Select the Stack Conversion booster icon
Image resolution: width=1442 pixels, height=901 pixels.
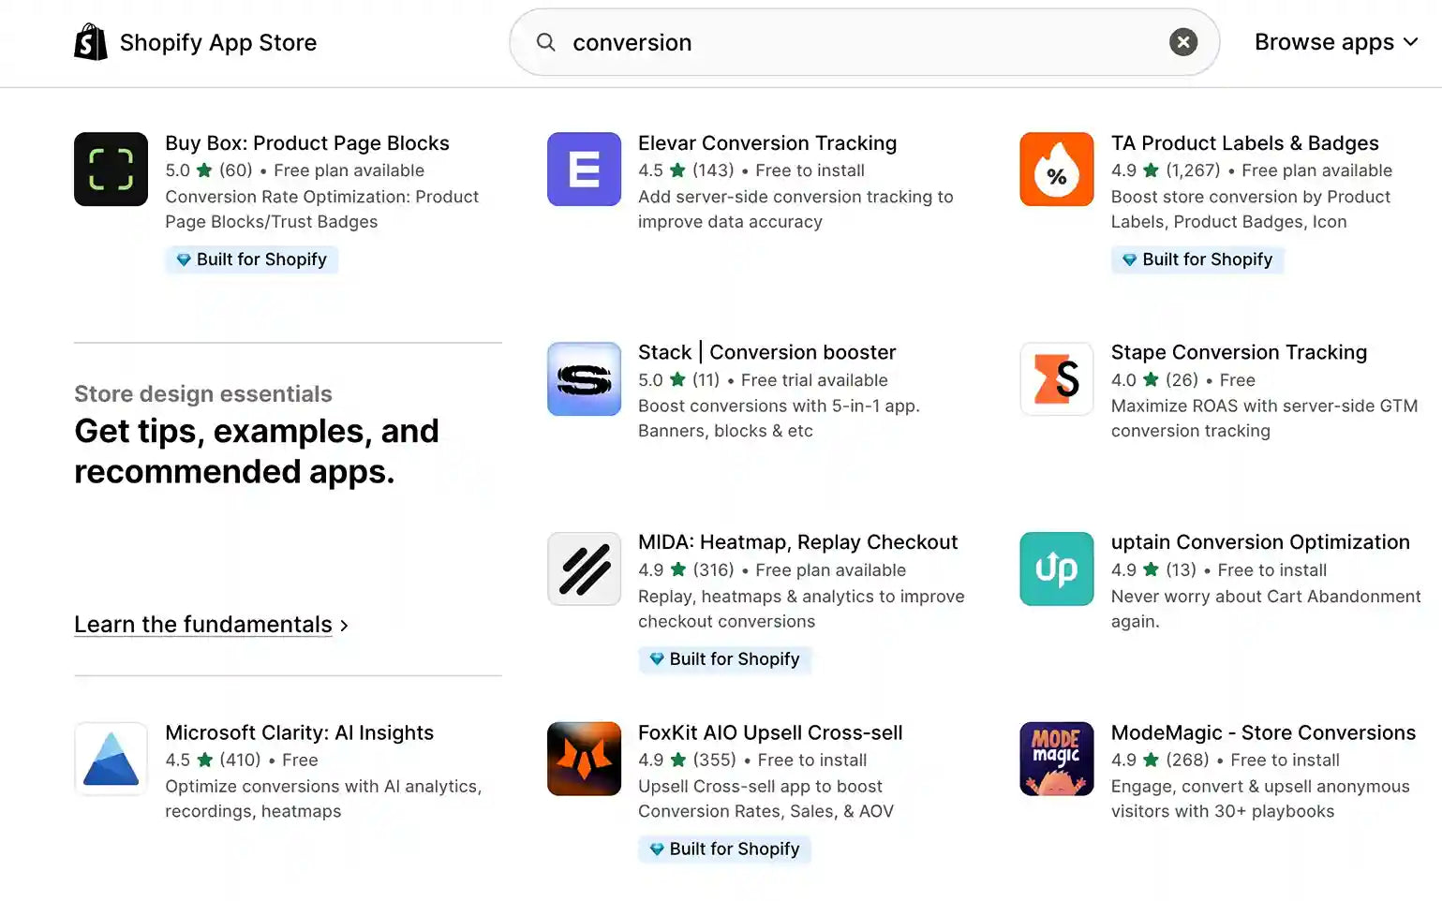(584, 379)
